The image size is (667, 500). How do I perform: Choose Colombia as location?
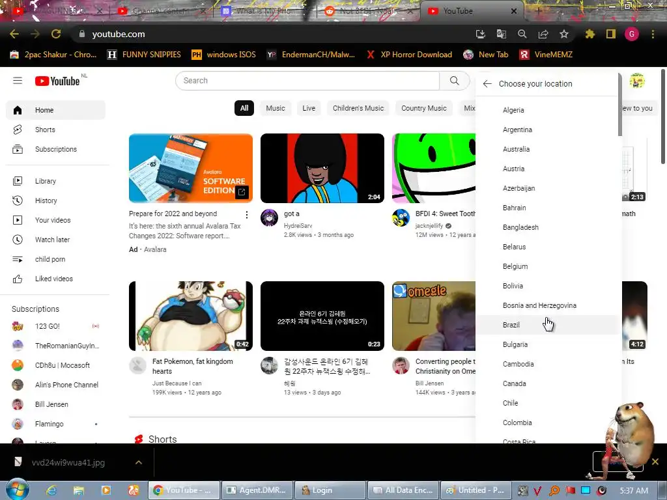pos(546,423)
